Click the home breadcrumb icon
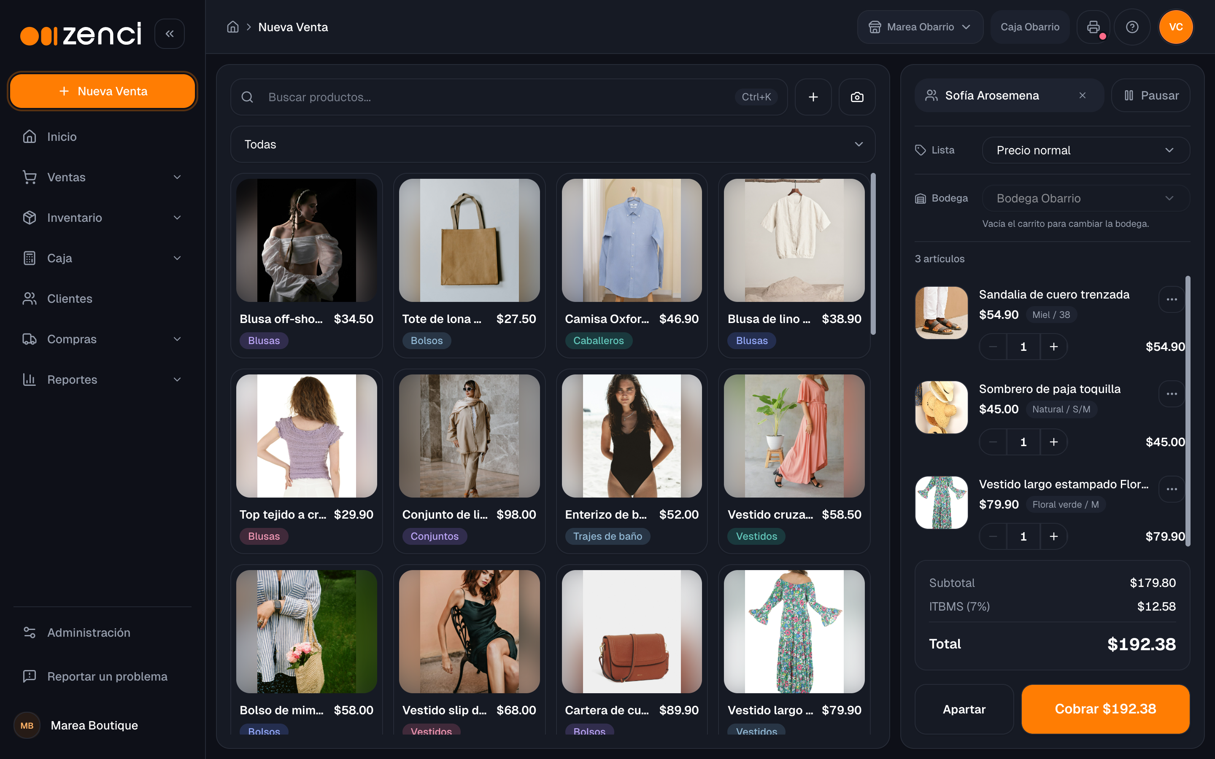The width and height of the screenshot is (1215, 759). tap(232, 27)
